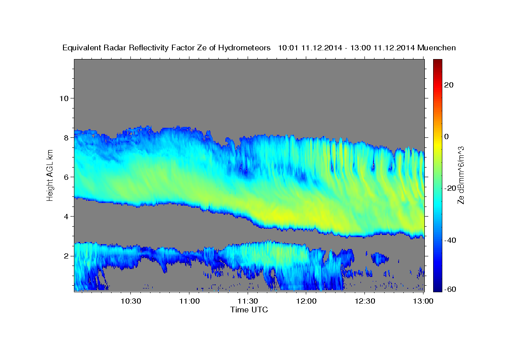Click the '11:00' time tick label
Viewport: 525px width, 350px height.
(189, 301)
